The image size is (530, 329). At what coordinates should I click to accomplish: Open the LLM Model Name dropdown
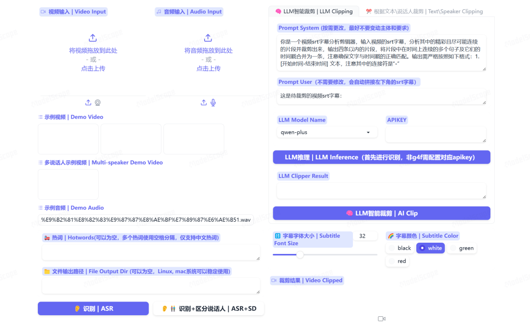tap(327, 132)
